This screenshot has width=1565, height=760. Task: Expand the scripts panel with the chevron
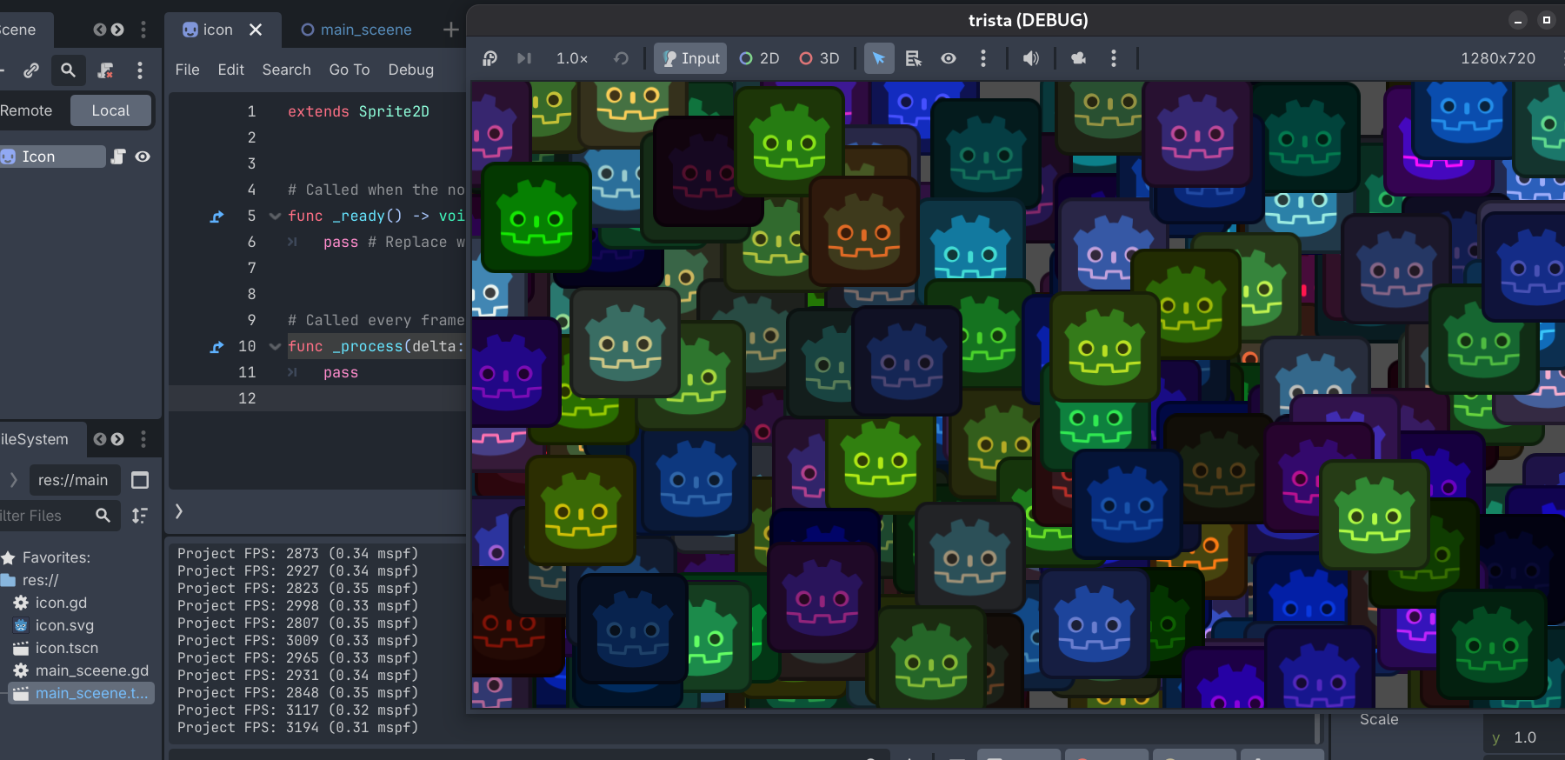(179, 511)
